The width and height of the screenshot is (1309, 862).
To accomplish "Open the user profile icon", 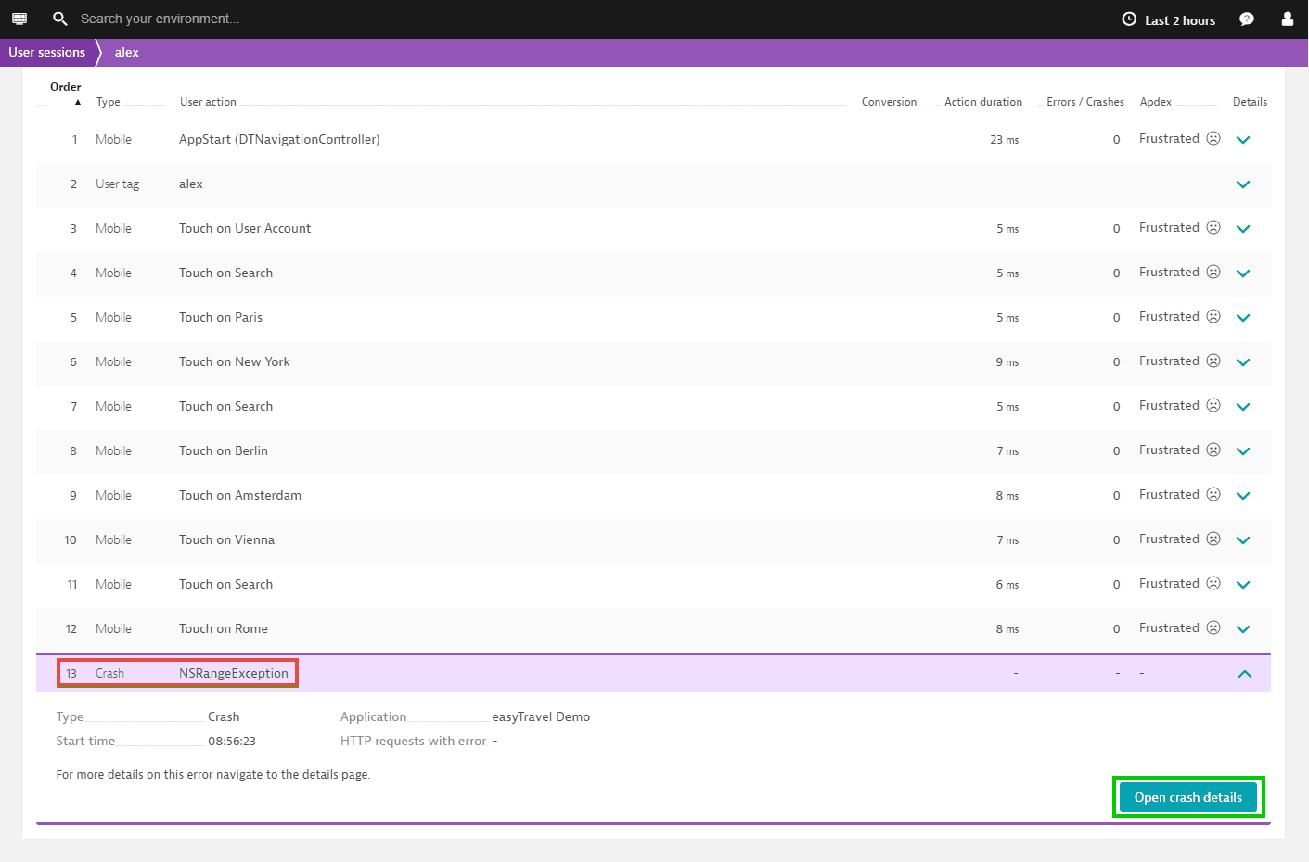I will (x=1288, y=19).
